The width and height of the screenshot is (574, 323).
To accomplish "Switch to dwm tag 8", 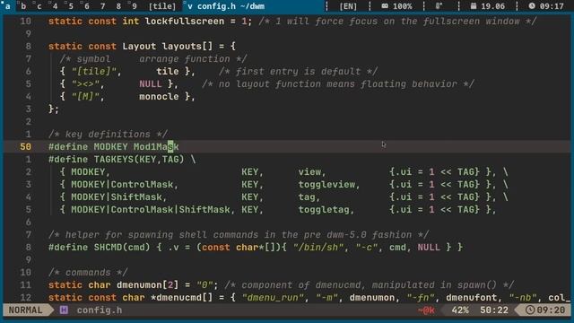I will pyautogui.click(x=118, y=6).
